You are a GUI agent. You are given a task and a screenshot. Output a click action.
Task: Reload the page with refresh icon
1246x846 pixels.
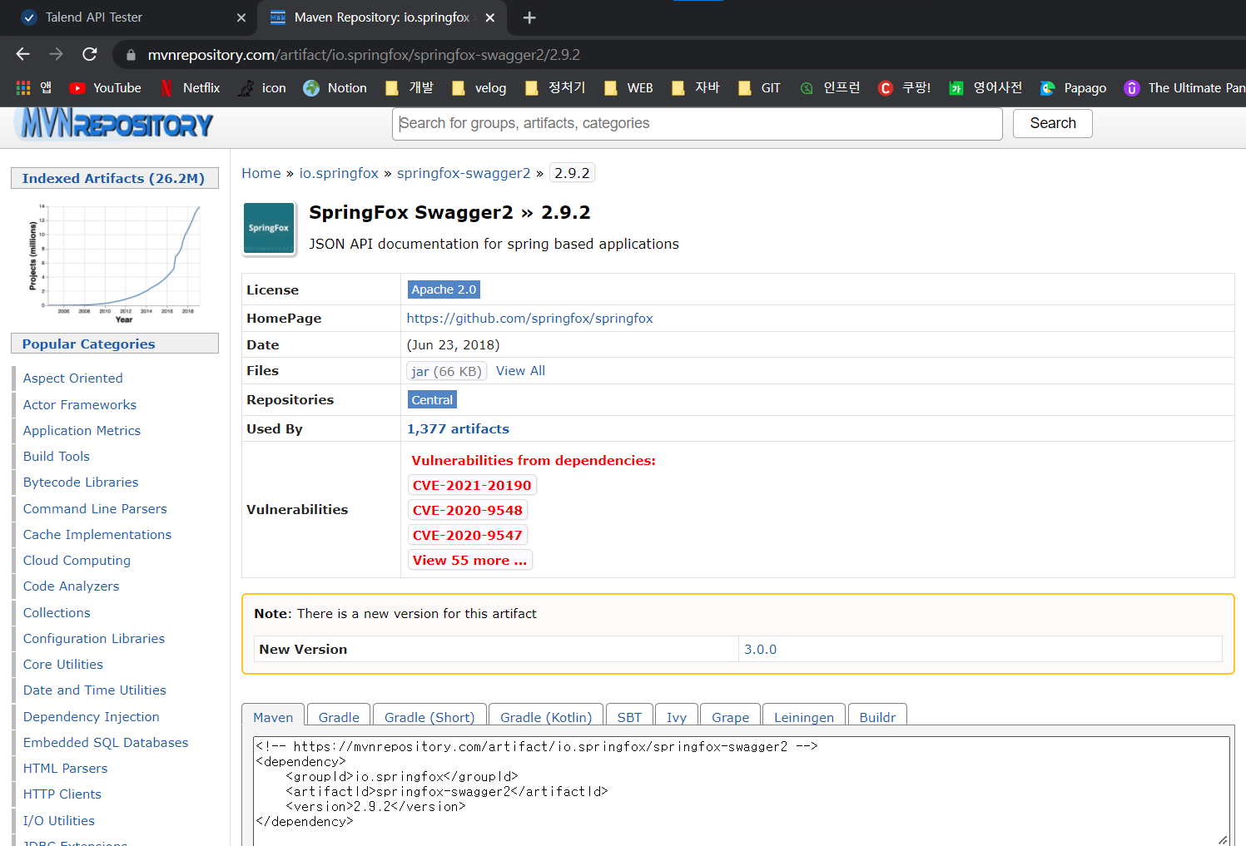point(90,54)
